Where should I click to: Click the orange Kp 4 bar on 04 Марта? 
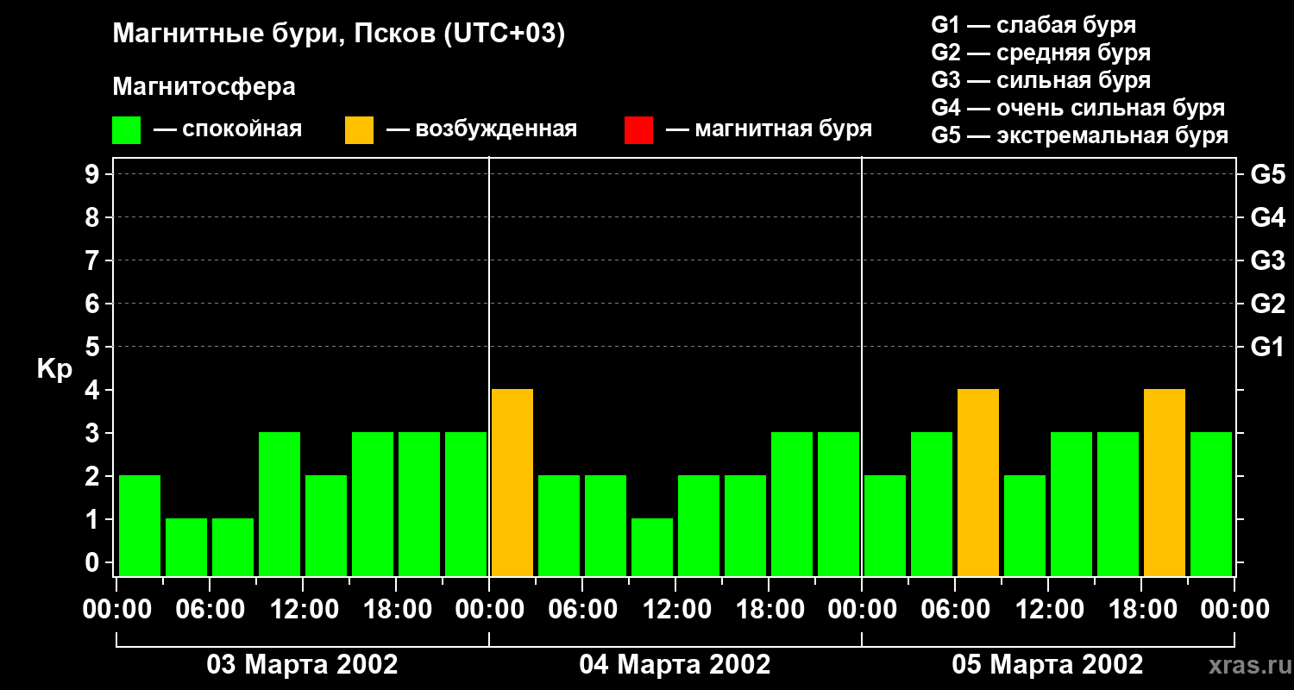[x=512, y=482]
